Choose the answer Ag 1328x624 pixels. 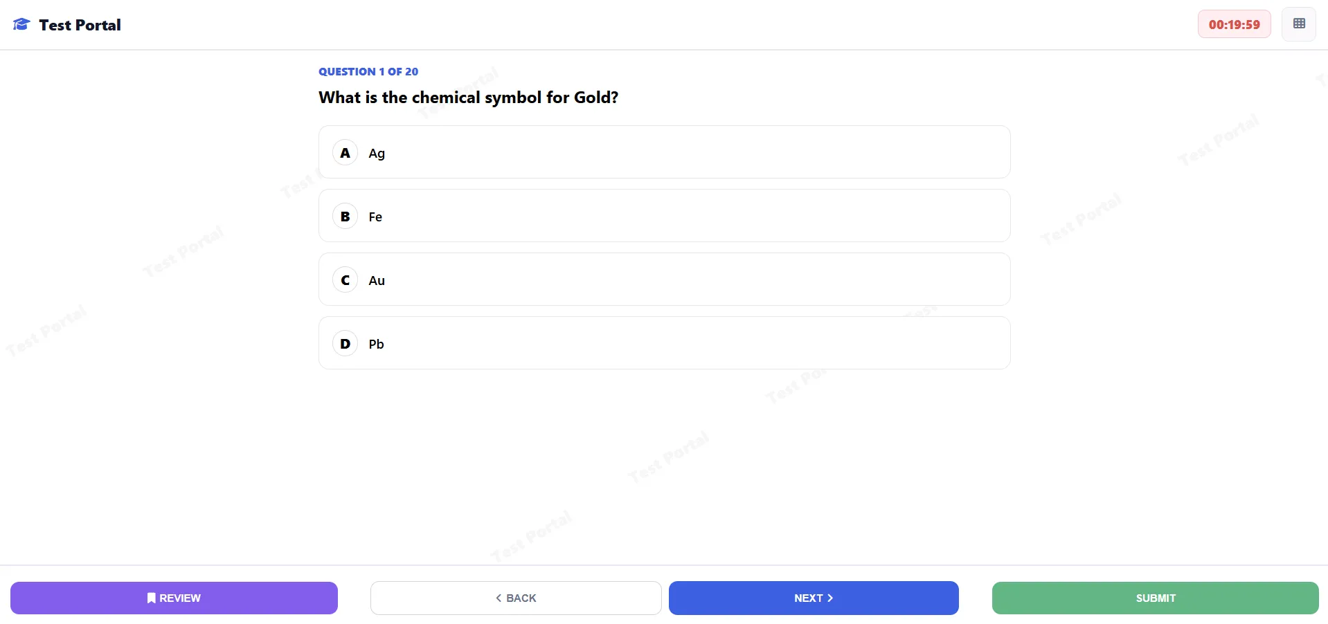point(377,154)
